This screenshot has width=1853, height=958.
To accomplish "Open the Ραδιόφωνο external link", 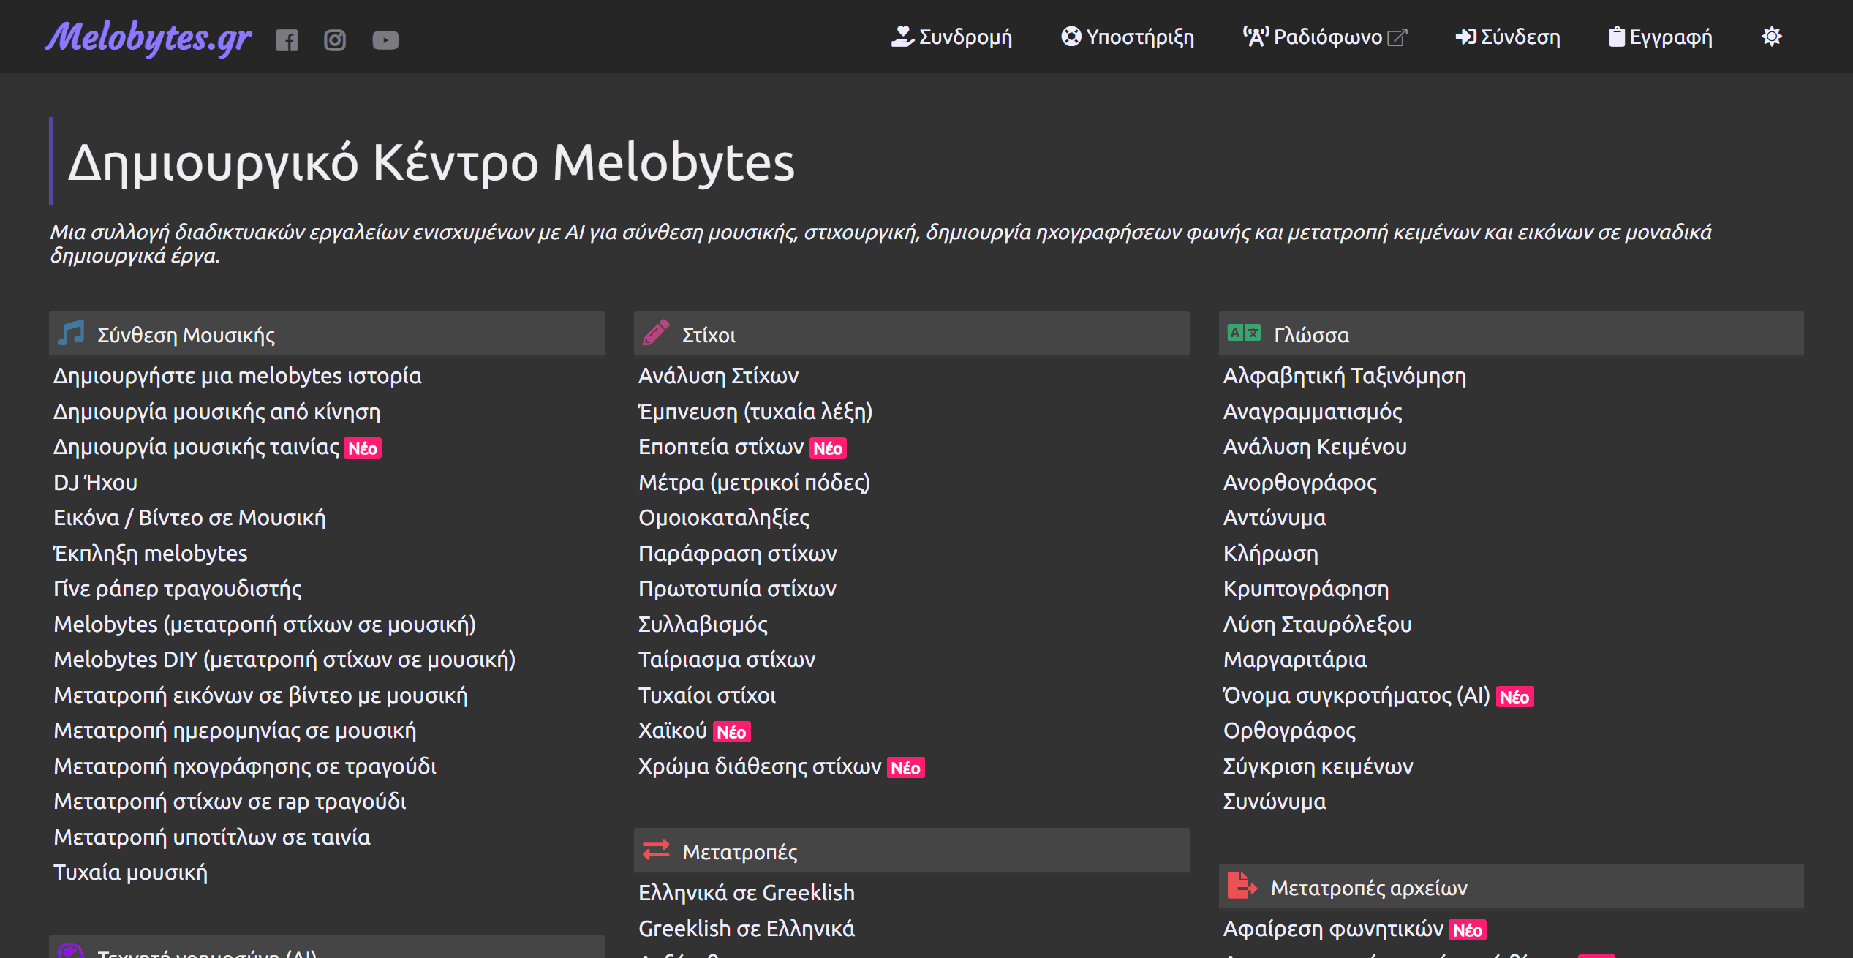I will (1325, 37).
